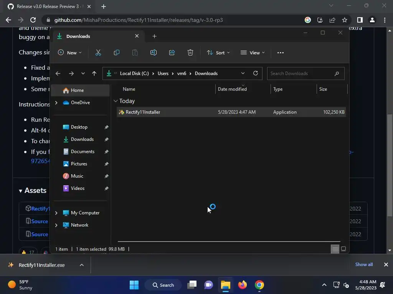Expand the My Computer tree node
The width and height of the screenshot is (393, 294).
[56, 213]
